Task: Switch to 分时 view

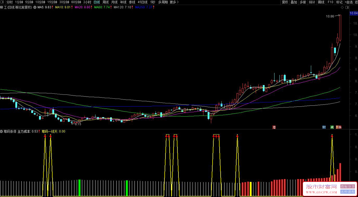Action: point(9,2)
